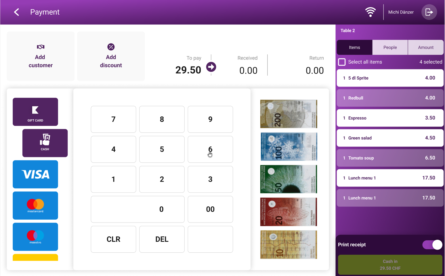Select the Mastercard payment tile

pos(35,206)
